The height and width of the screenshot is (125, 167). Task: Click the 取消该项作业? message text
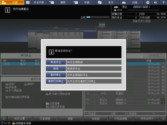tap(64, 51)
